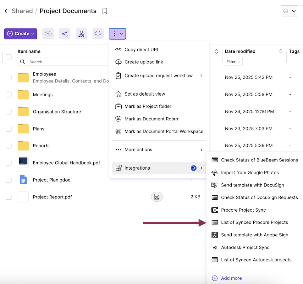Click the Item name search field
The height and width of the screenshot is (284, 303).
pos(66,62)
